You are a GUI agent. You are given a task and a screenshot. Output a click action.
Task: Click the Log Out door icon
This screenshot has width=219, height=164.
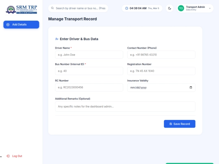[8, 156]
